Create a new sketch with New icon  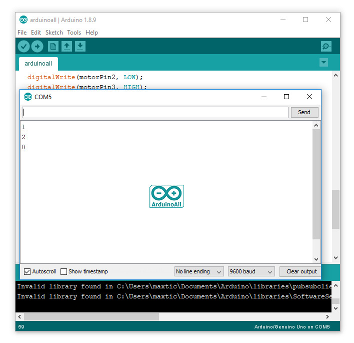[x=53, y=47]
